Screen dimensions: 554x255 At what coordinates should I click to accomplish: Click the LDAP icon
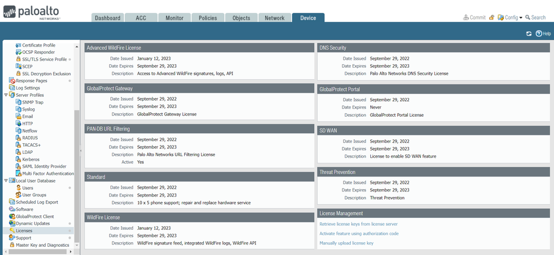coord(19,152)
